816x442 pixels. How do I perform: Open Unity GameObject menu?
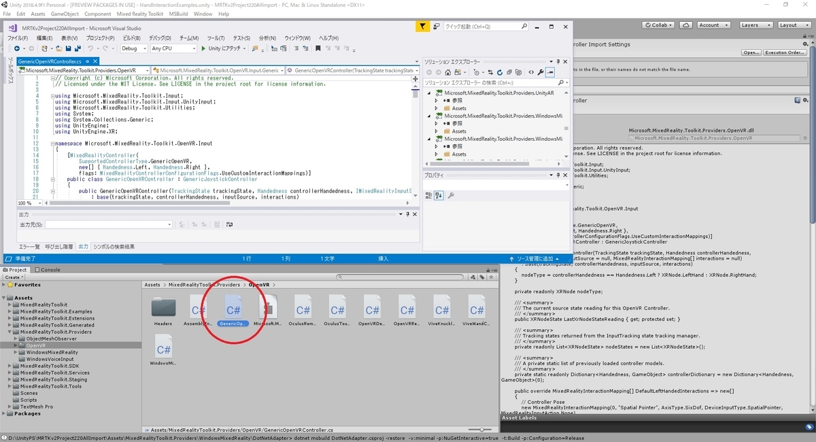pos(65,14)
